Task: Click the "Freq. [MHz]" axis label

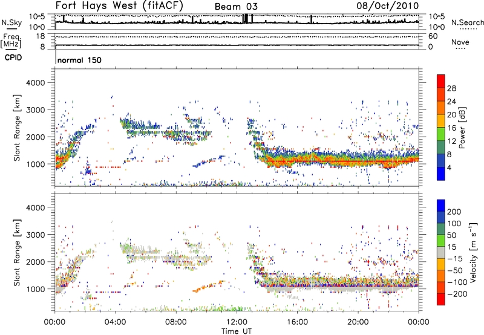Action: pyautogui.click(x=11, y=41)
